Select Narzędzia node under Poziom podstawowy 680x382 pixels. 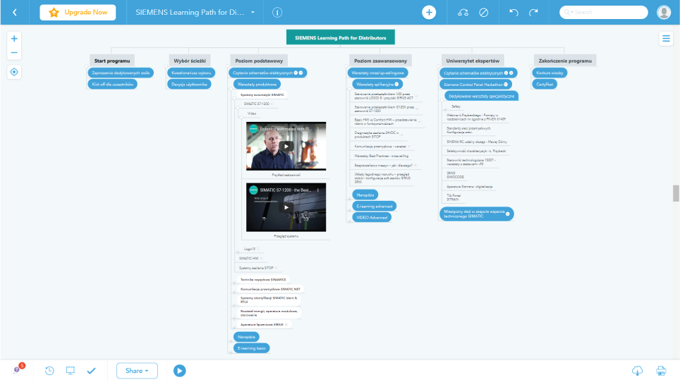pyautogui.click(x=246, y=336)
